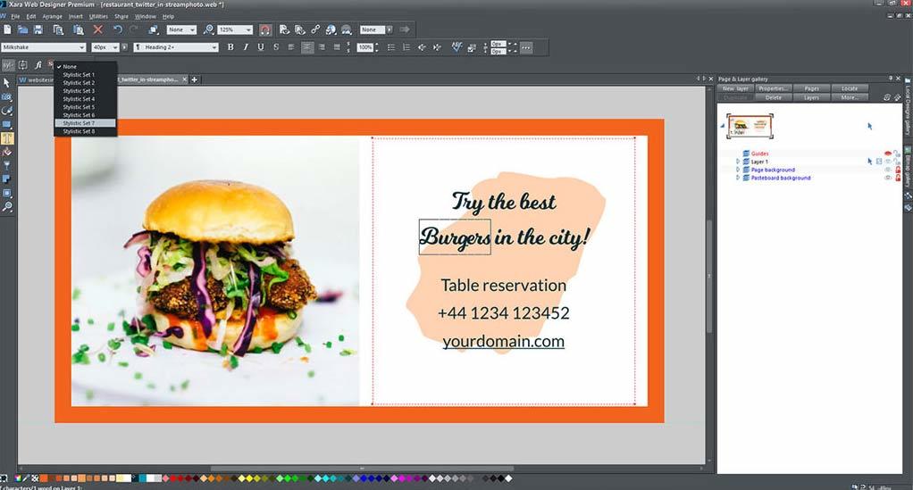The height and width of the screenshot is (490, 913).
Task: Click the Bold formatting icon
Action: point(230,46)
